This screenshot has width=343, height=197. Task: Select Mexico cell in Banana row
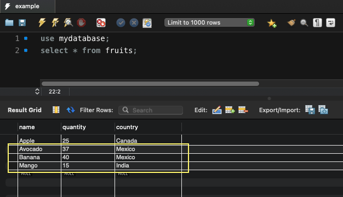(x=148, y=157)
